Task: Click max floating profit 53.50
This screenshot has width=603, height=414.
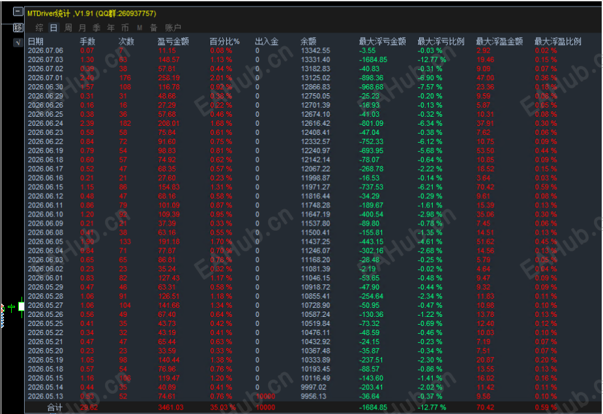Action: click(x=485, y=151)
